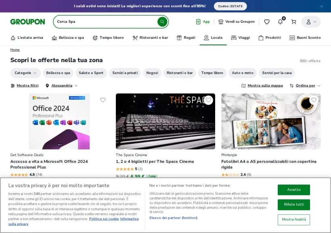Image resolution: width=331 pixels, height=233 pixels.
Task: Expand the Ordina per sort dropdown
Action: (x=305, y=86)
